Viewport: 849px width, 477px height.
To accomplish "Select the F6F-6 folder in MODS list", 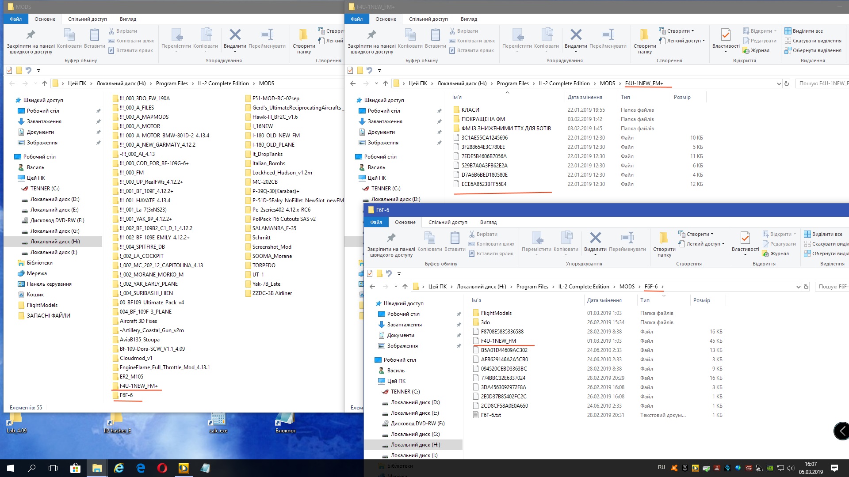I will pos(126,395).
